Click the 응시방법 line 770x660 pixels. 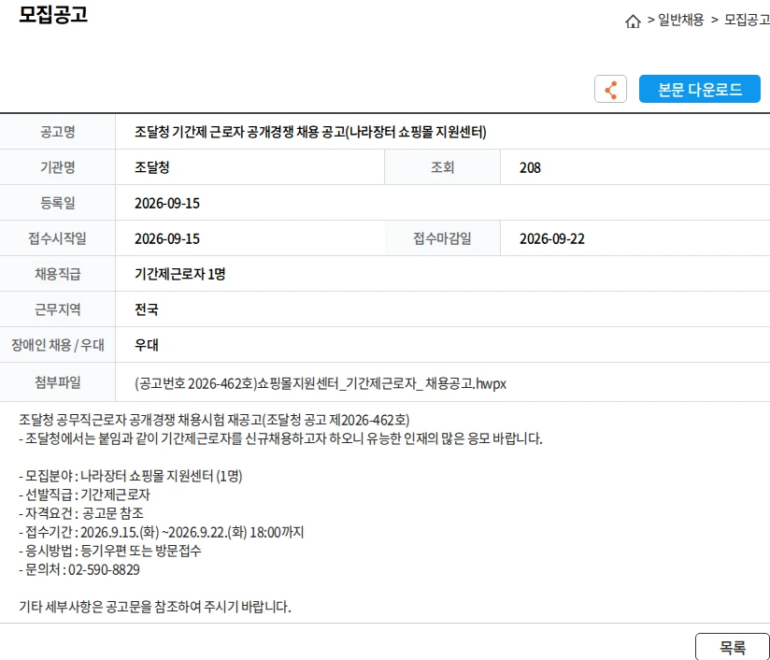110,551
